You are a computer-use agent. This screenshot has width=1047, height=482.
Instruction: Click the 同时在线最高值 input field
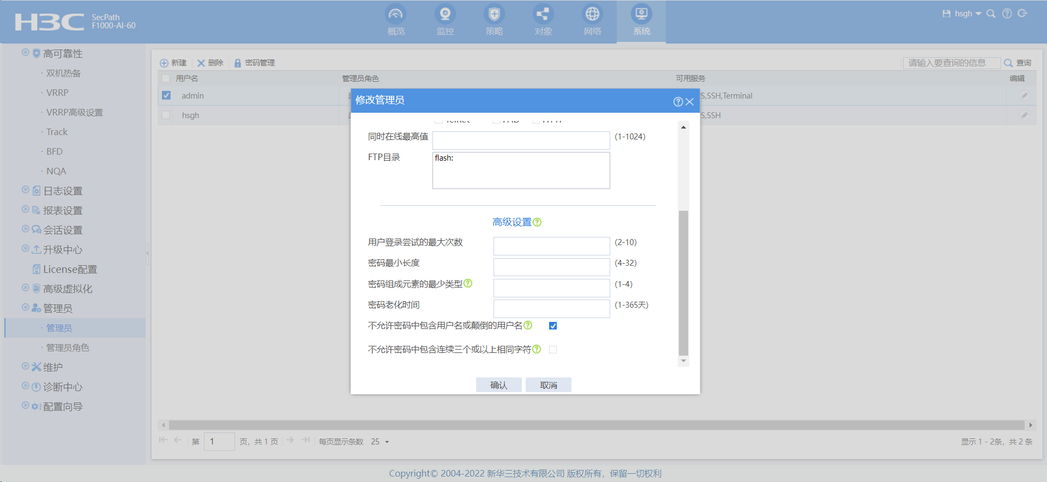click(521, 141)
